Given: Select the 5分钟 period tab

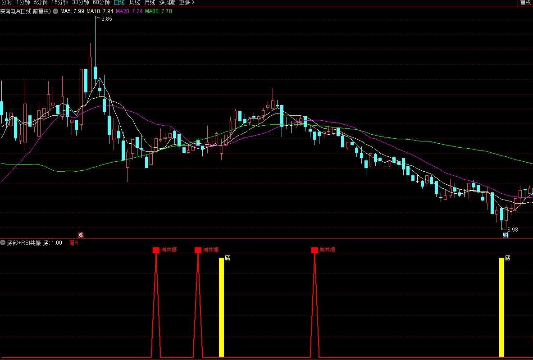Looking at the screenshot, I should click(41, 3).
